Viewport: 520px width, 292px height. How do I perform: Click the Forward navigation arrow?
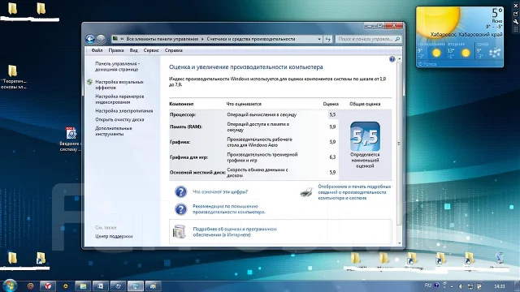point(101,39)
